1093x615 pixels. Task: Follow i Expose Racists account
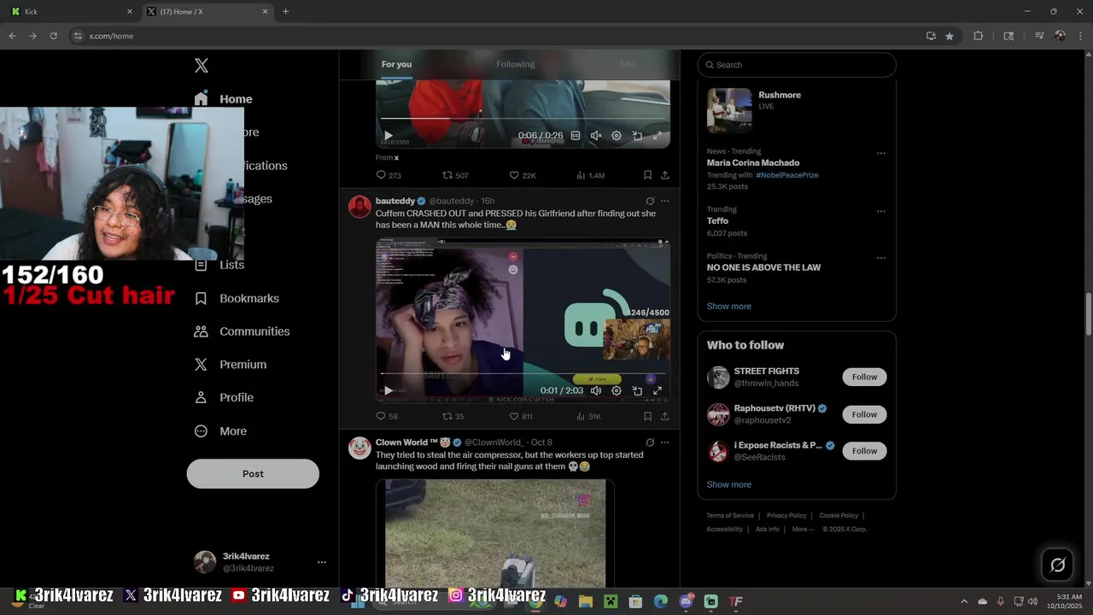(x=864, y=451)
